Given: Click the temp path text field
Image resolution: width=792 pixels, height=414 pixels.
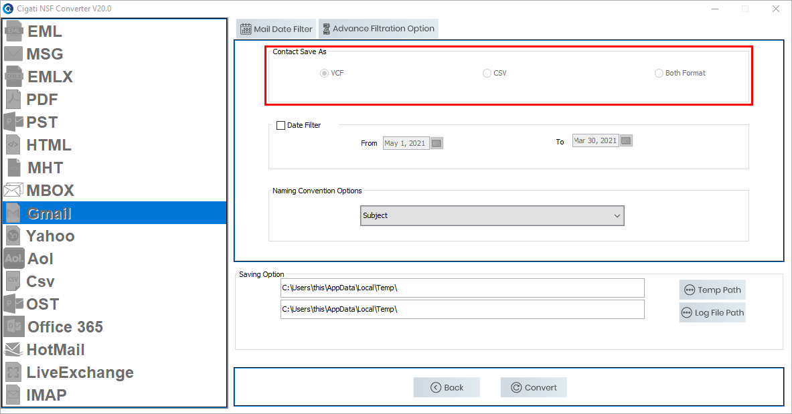Looking at the screenshot, I should click(463, 288).
